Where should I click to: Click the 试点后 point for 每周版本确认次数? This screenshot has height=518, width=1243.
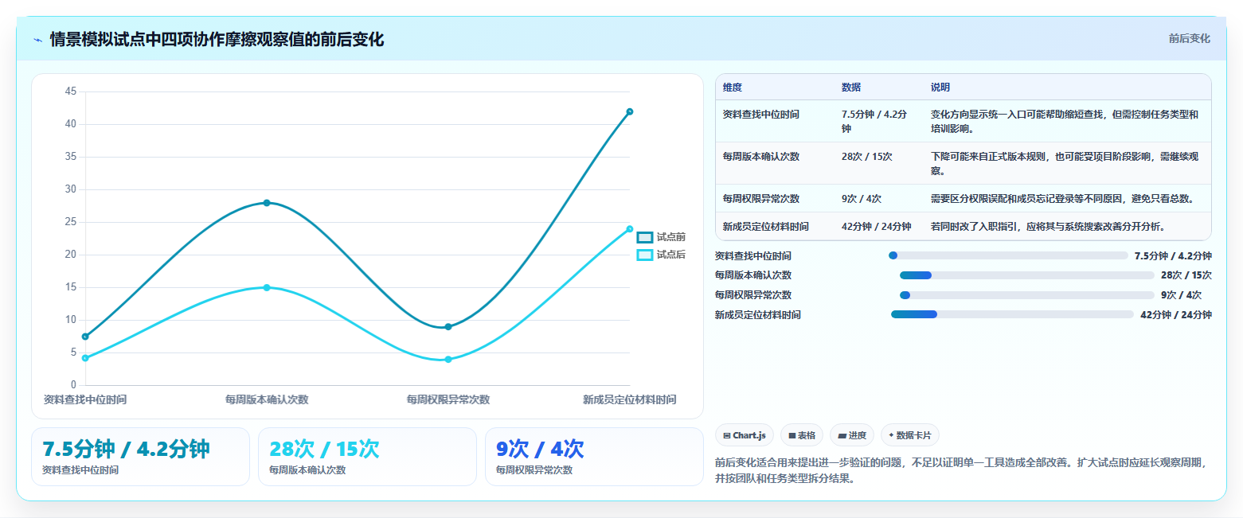point(267,287)
